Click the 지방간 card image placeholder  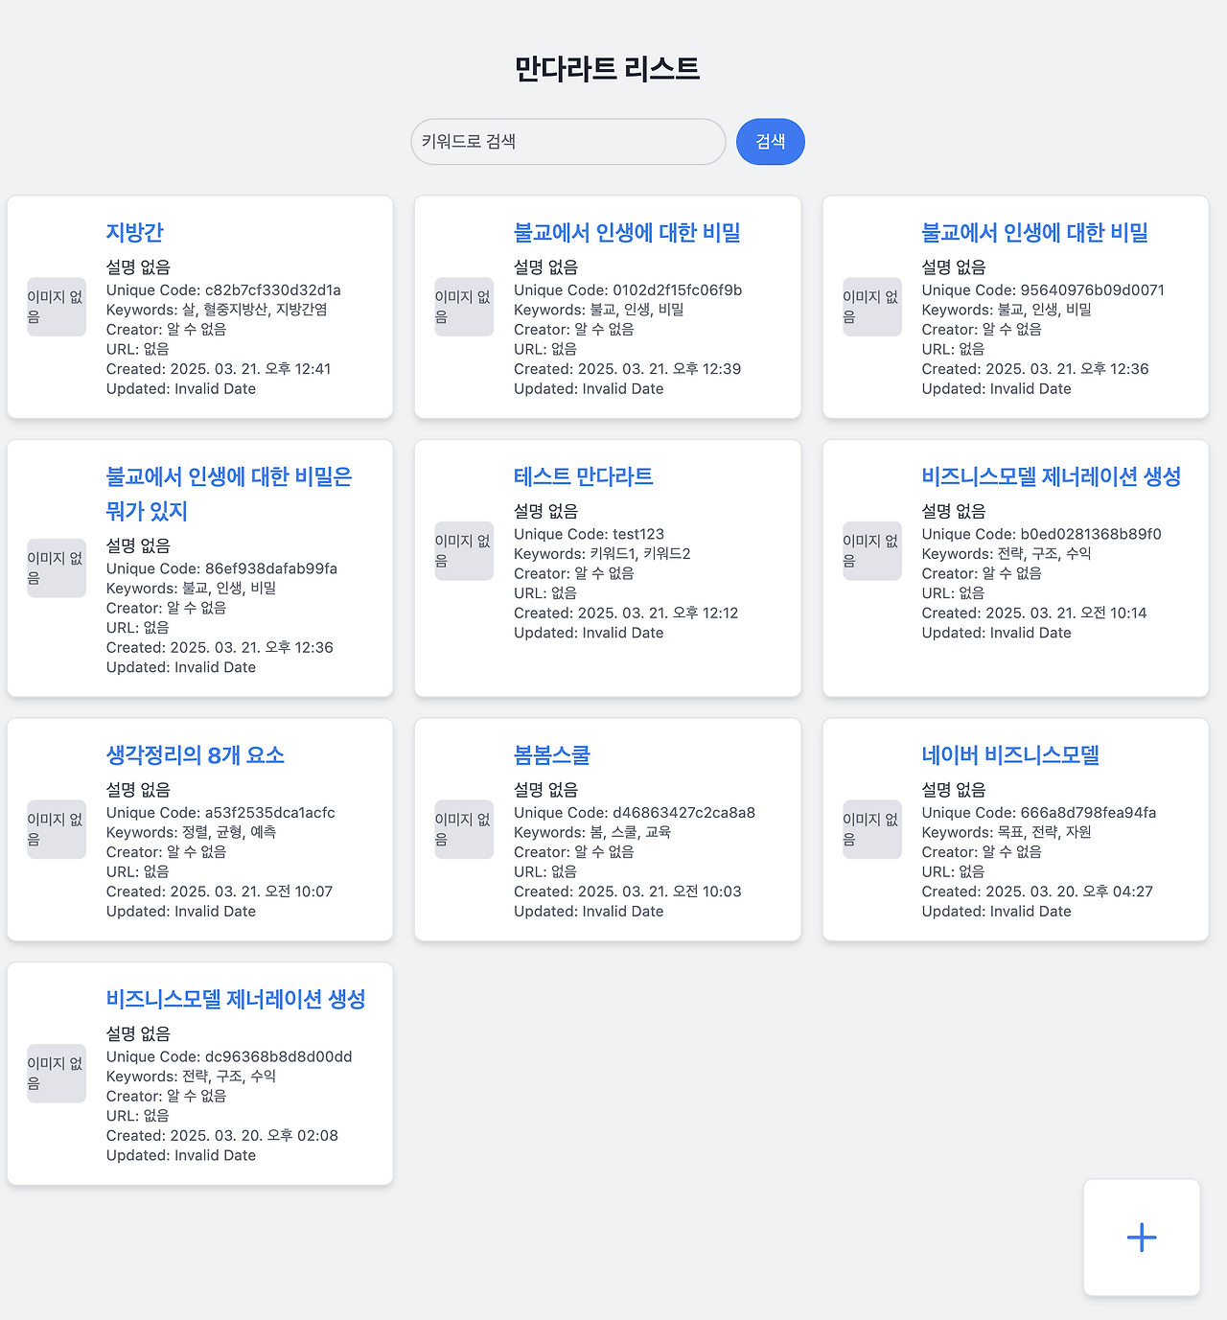[56, 307]
